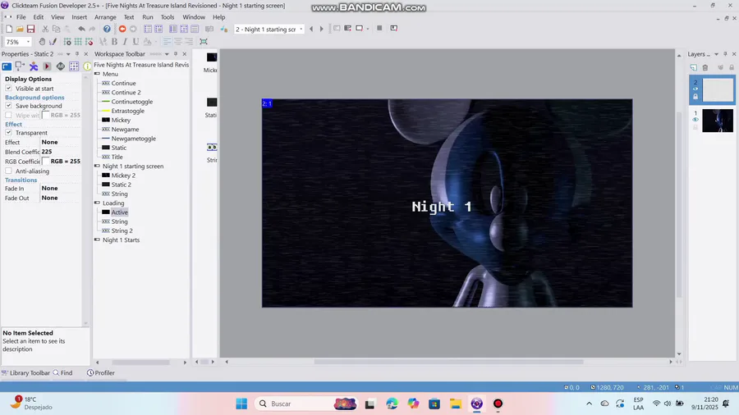Hide layer 2 using its eye icon
739x415 pixels.
tap(695, 89)
